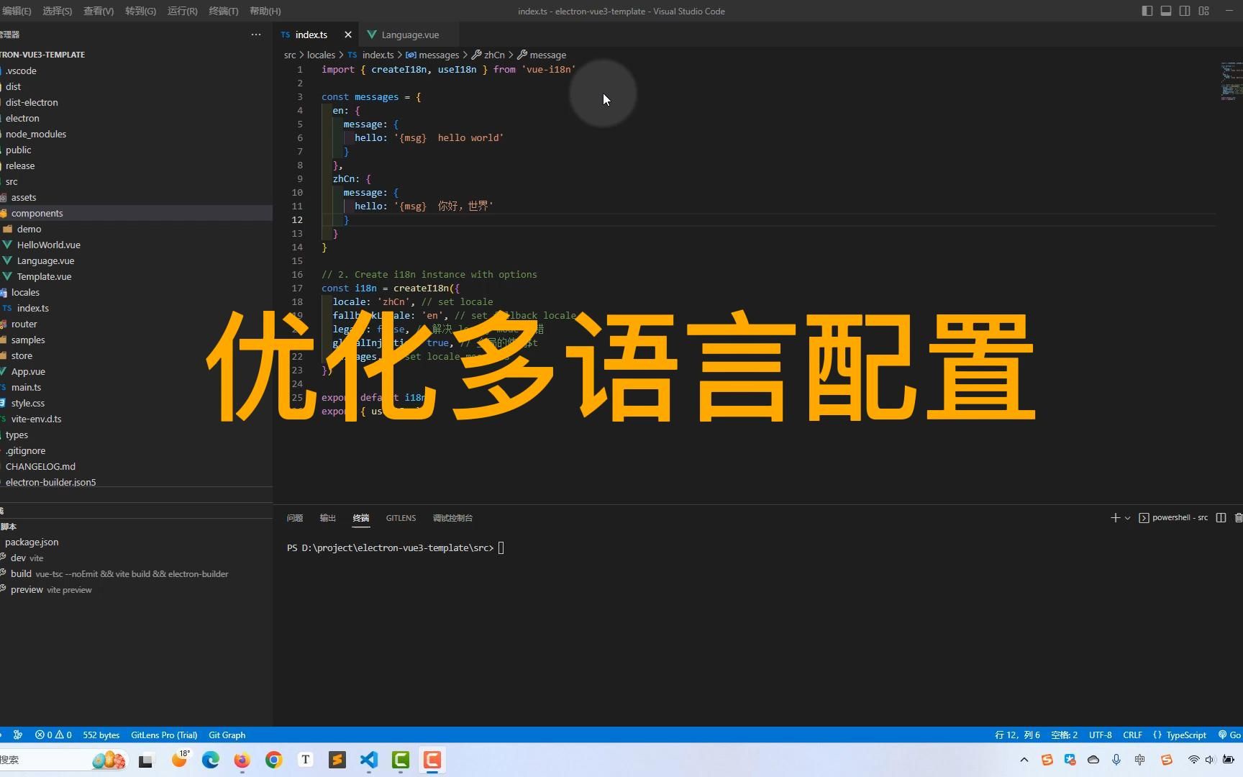The image size is (1243, 777).
Task: Open the customize layout icon
Action: tap(1204, 11)
